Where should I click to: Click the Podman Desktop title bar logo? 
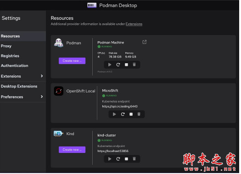pos(92,5)
